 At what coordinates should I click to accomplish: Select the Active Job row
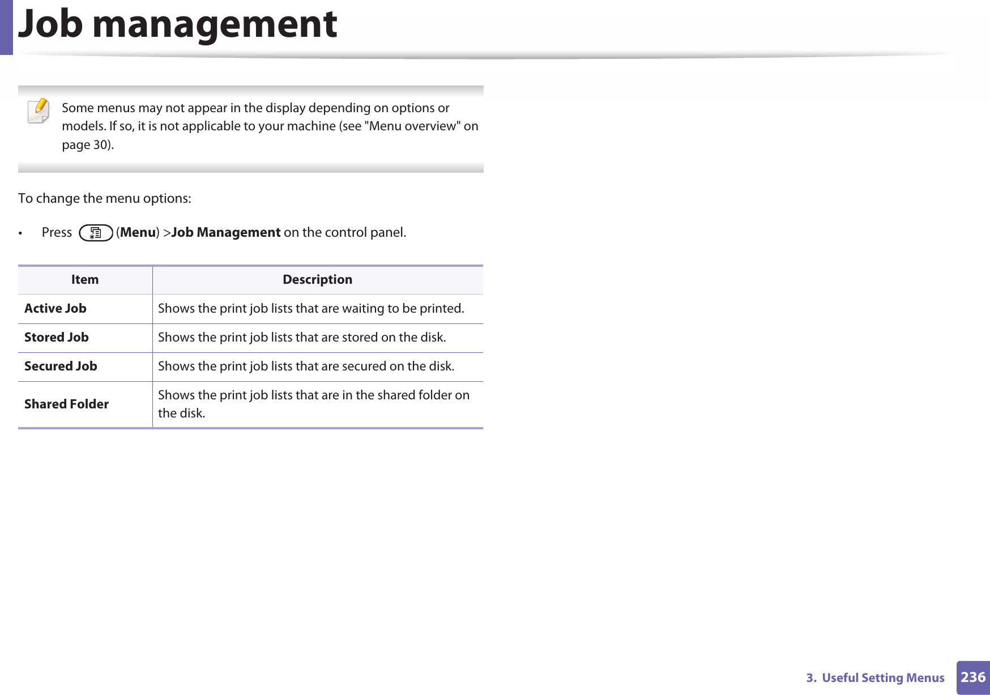coord(250,309)
